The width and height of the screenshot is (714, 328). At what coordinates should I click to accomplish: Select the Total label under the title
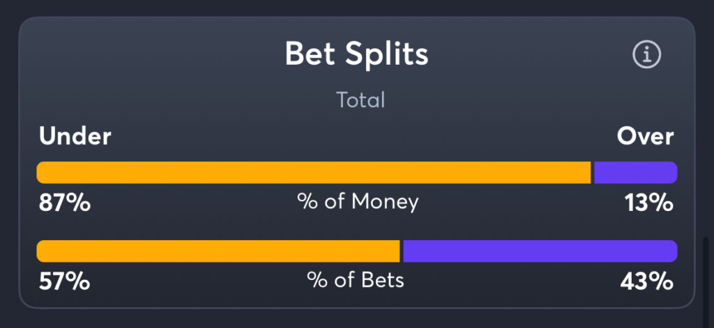tap(360, 100)
